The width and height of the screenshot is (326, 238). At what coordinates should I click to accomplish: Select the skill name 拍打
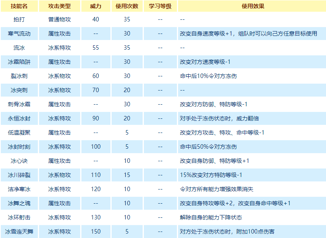tap(19, 19)
